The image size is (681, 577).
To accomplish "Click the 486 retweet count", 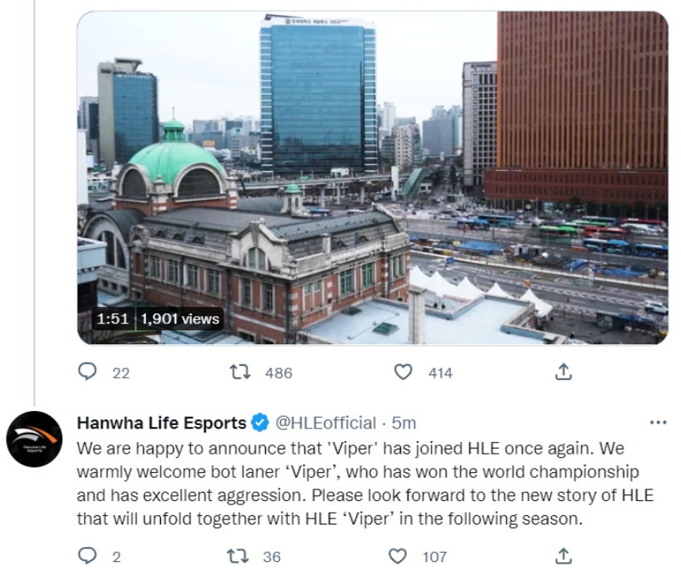I will pyautogui.click(x=279, y=373).
